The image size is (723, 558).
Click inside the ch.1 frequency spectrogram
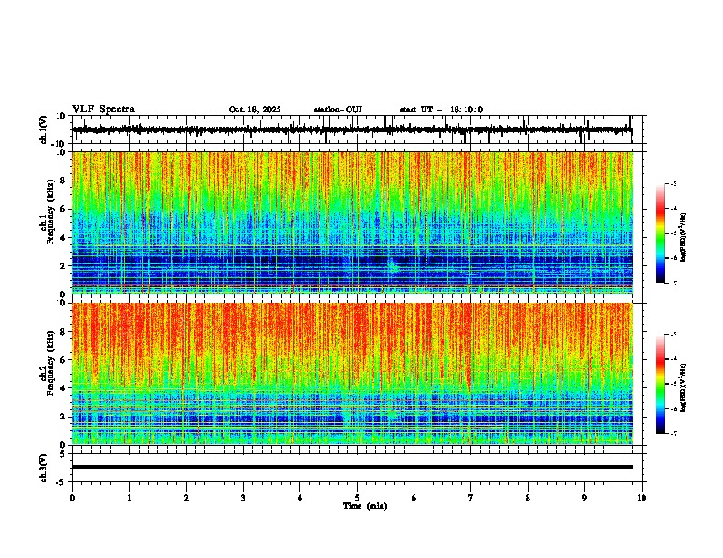352,222
